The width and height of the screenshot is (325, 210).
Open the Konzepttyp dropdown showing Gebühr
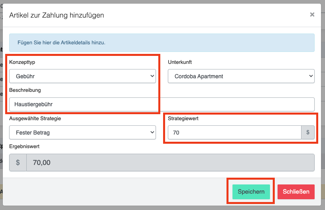83,76
